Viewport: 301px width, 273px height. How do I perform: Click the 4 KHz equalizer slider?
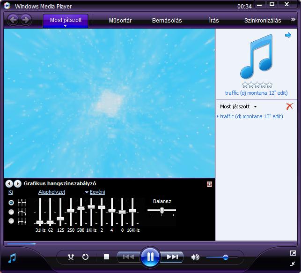[x=112, y=211]
